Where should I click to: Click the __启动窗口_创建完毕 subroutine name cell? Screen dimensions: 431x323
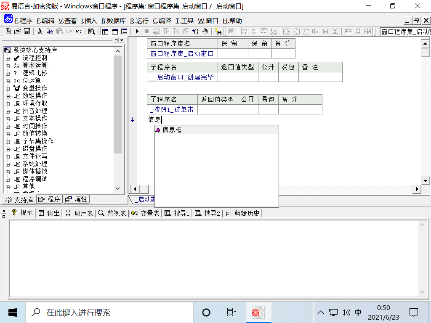[182, 77]
